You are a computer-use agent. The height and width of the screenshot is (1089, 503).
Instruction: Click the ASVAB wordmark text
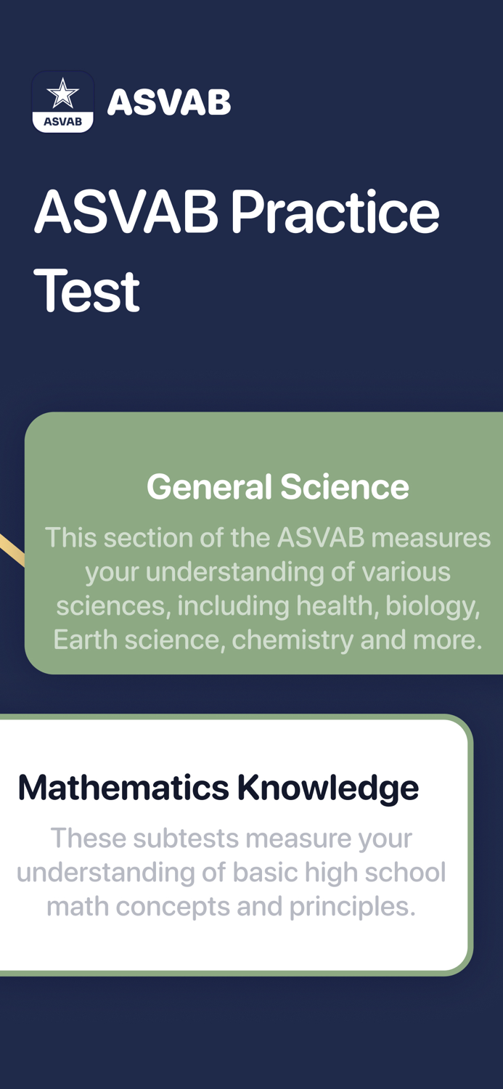point(169,102)
